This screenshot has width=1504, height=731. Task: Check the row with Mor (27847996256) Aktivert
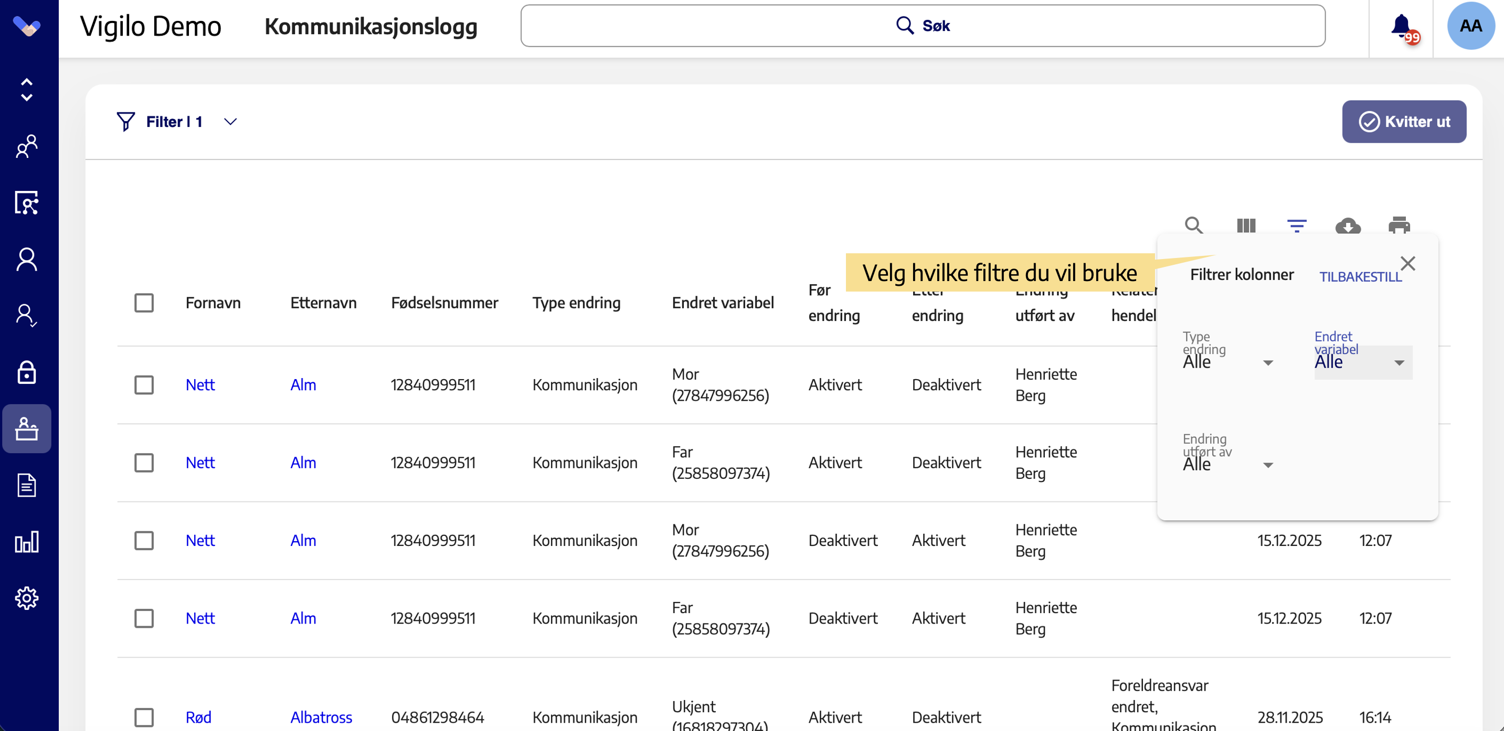pyautogui.click(x=144, y=385)
